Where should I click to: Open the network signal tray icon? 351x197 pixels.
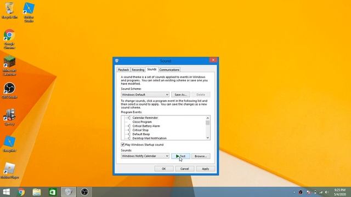(321, 192)
